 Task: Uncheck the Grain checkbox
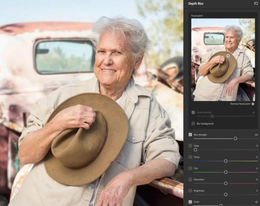tap(190, 202)
